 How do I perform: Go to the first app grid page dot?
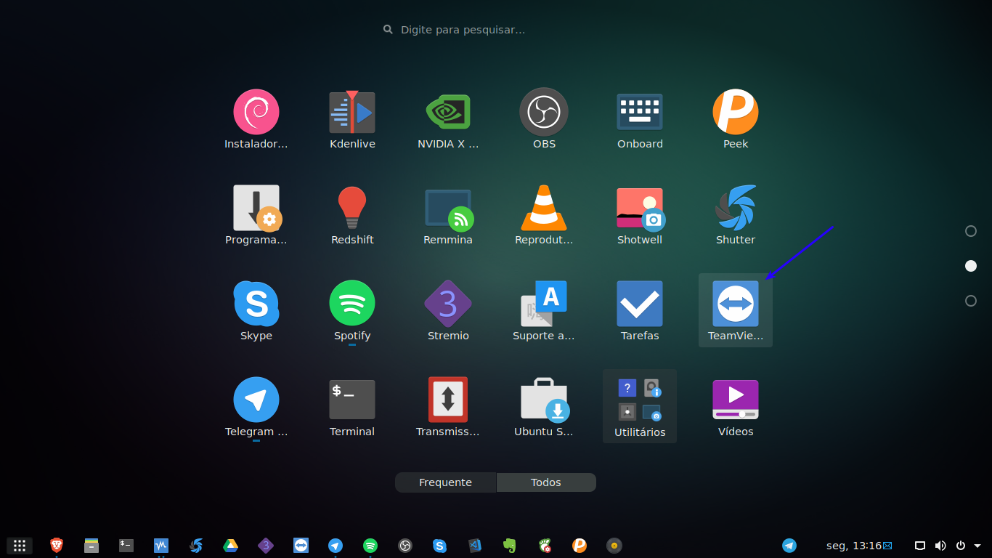(x=971, y=231)
